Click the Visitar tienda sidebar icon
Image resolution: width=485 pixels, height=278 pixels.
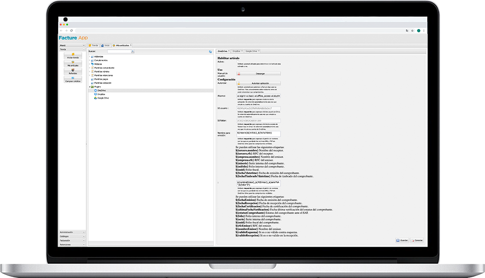click(73, 55)
